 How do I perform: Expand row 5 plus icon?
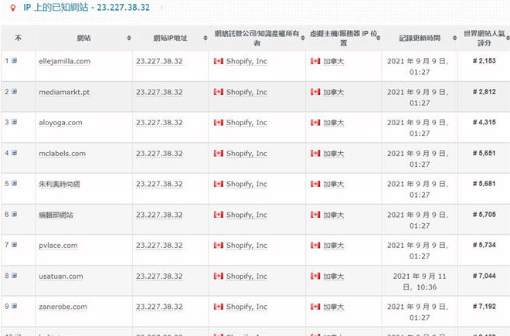click(14, 183)
